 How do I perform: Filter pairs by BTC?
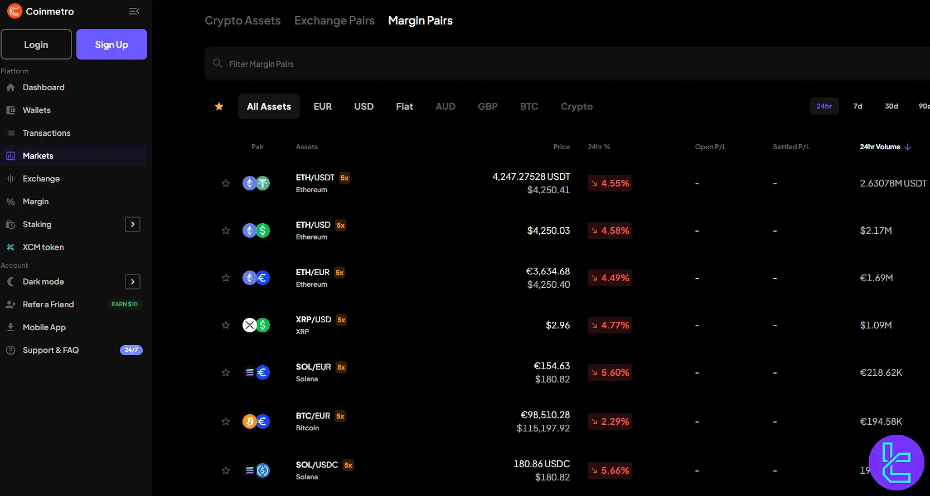[529, 106]
